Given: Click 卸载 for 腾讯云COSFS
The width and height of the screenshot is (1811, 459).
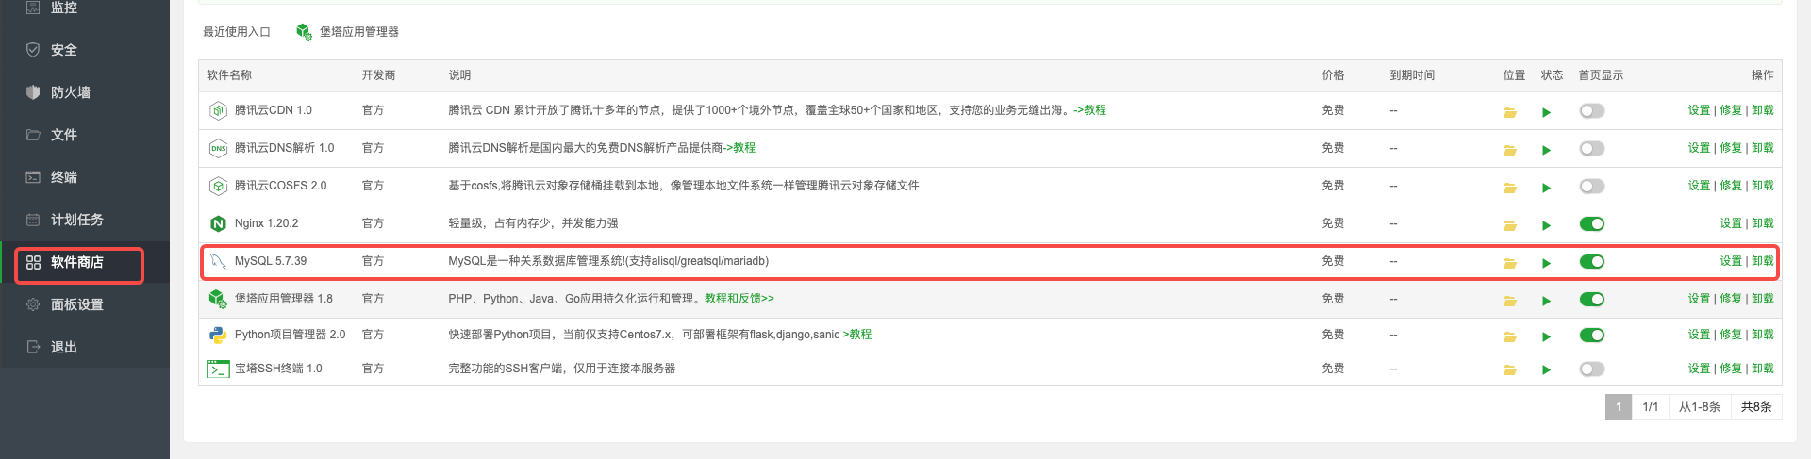Looking at the screenshot, I should click(1762, 186).
